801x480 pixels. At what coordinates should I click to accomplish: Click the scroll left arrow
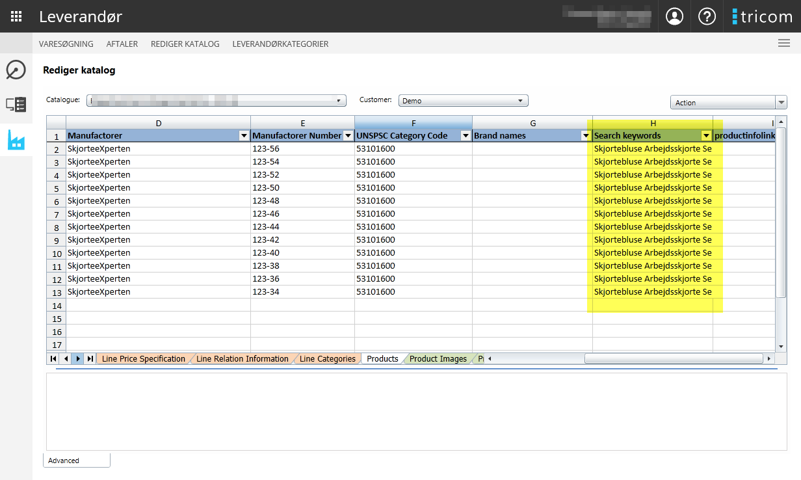(490, 358)
